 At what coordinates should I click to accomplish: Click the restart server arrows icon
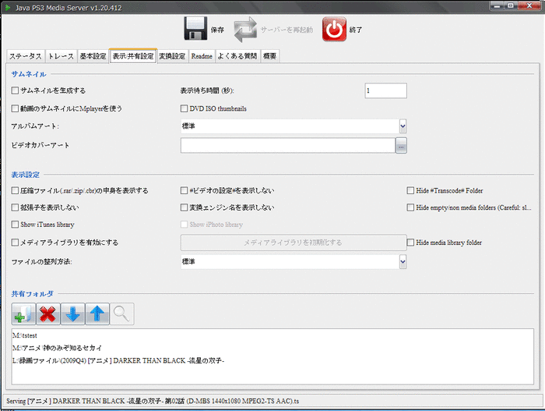[x=245, y=30]
